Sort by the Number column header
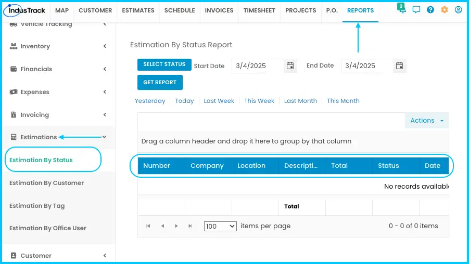The height and width of the screenshot is (264, 469). click(161, 166)
